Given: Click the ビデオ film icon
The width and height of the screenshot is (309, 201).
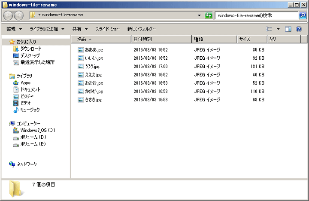Looking at the screenshot, I should tap(16, 103).
